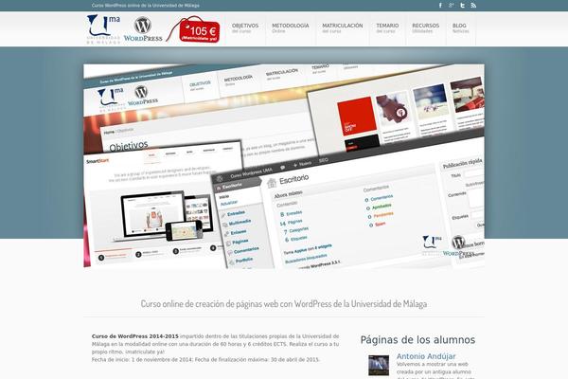Open the RSS feed icon

pos(473,6)
